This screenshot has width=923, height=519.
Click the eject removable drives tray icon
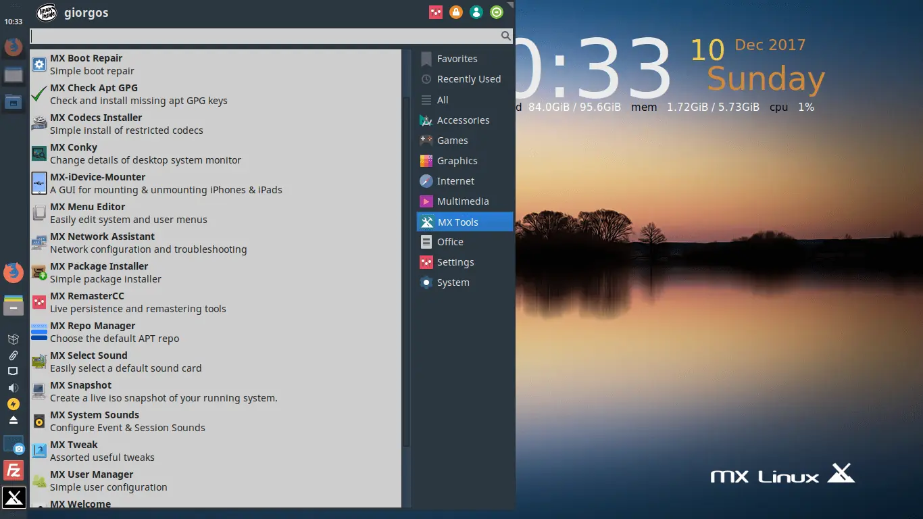point(13,420)
